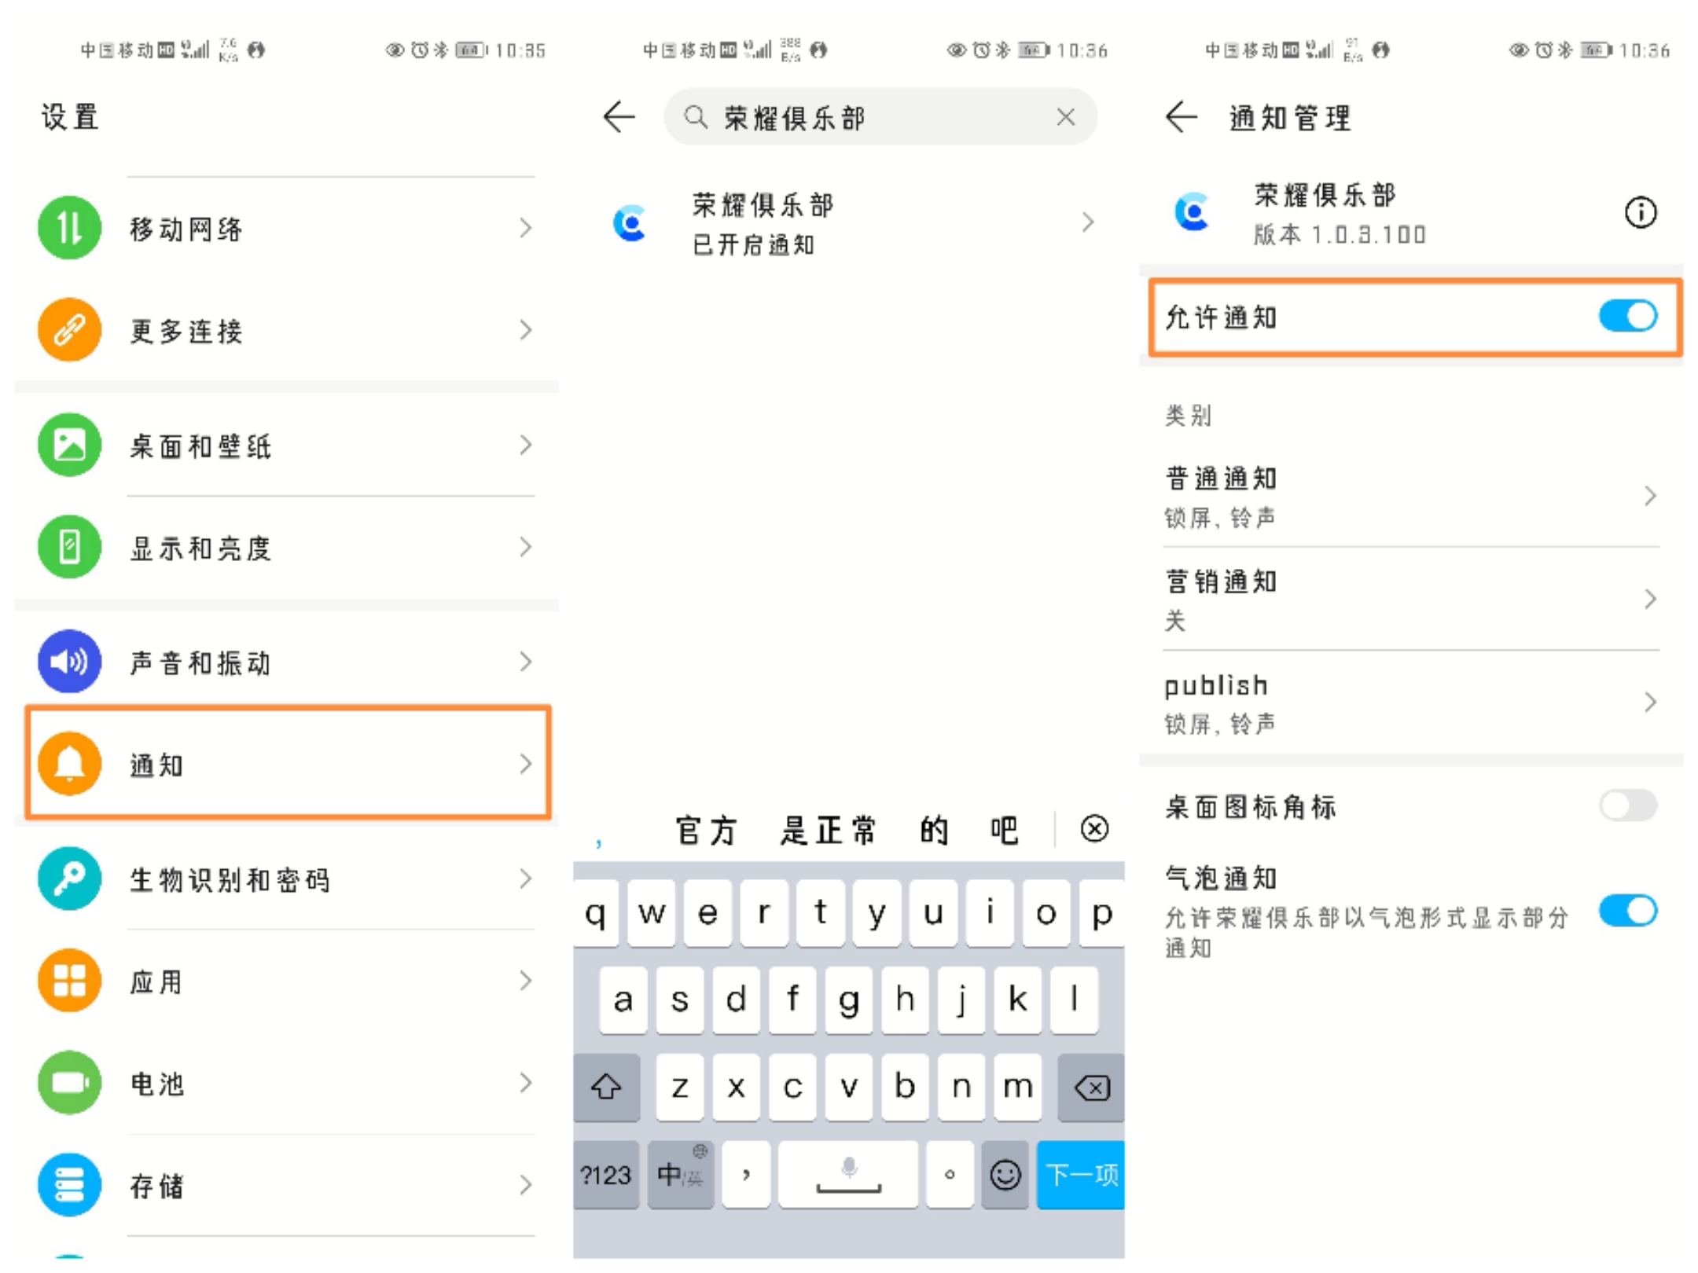Screen dimensions: 1698x1273
Task: Open the 生物识别和密码 settings entry
Action: (287, 879)
